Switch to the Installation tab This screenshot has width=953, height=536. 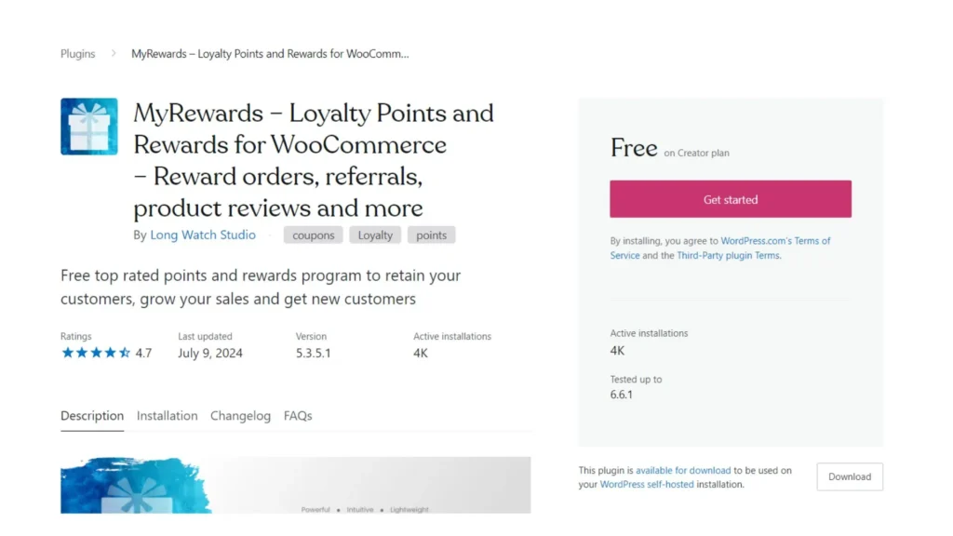click(167, 416)
